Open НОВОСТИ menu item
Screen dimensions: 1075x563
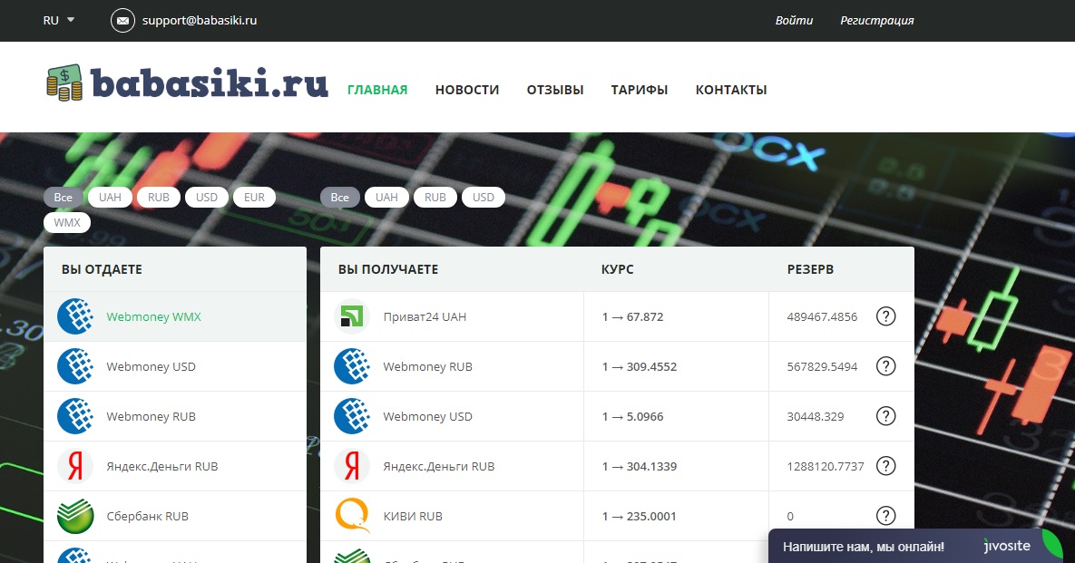pyautogui.click(x=467, y=90)
